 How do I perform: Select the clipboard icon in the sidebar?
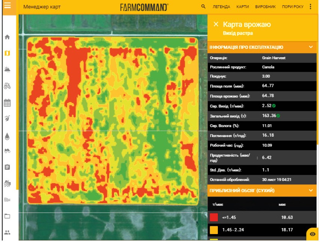(x=7, y=167)
